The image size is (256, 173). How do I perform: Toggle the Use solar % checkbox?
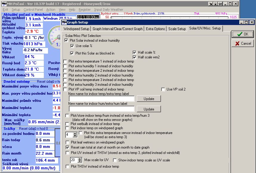72,46
